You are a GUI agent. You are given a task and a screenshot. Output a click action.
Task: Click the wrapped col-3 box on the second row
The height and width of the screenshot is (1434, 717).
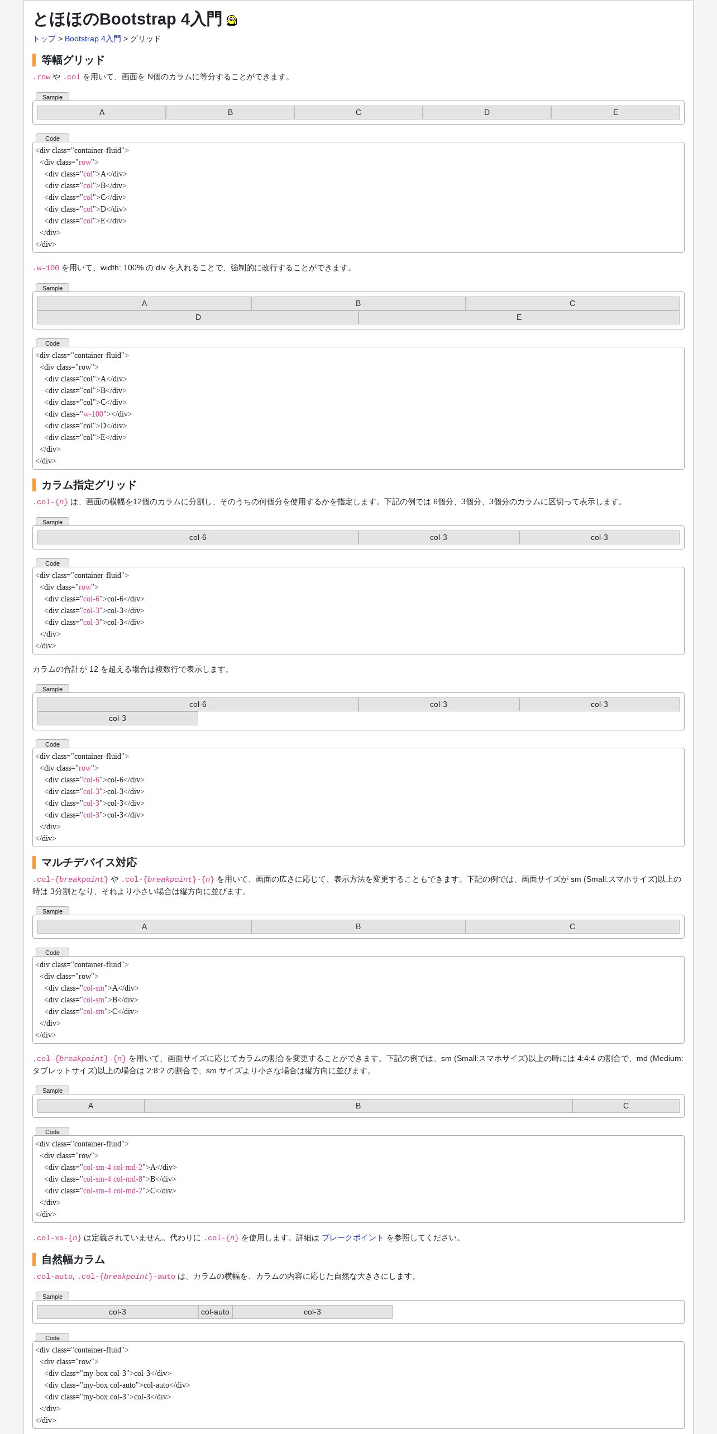tap(118, 718)
